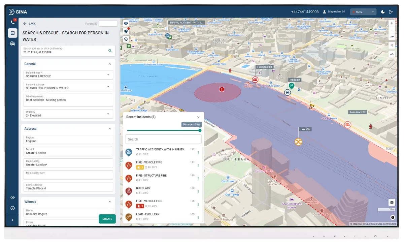404x242 pixels.
Task: Open the Busy status dropdown
Action: [x=363, y=12]
